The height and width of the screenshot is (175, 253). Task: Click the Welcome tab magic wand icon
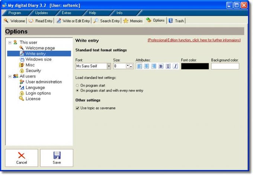6,21
